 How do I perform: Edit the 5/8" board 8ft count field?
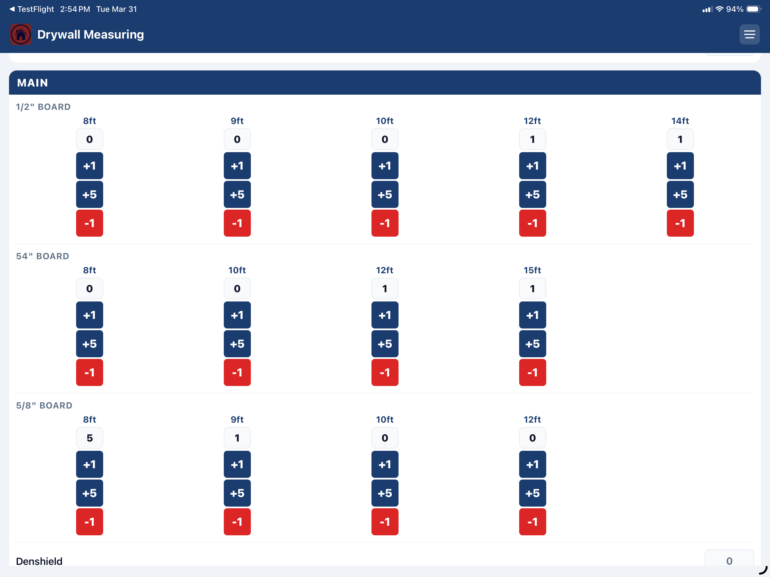[89, 438]
